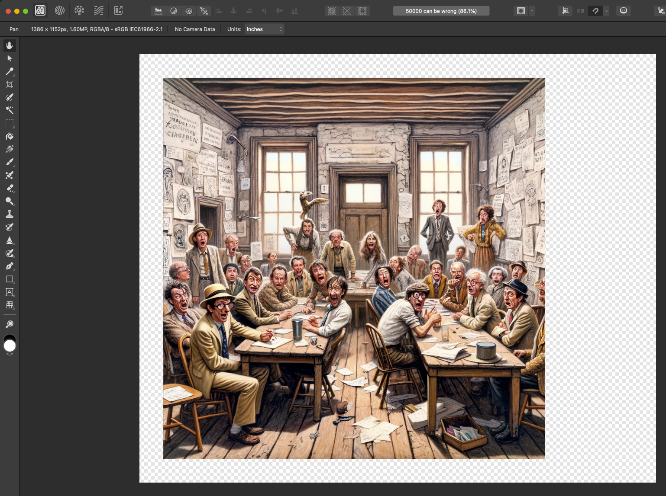Select the Gradient tool

(x=10, y=149)
